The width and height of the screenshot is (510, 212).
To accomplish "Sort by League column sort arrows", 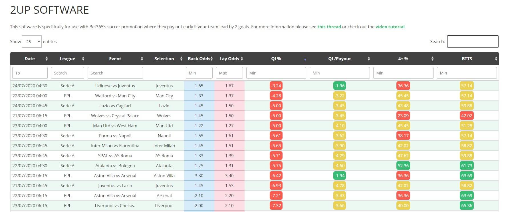I will pyautogui.click(x=83, y=59).
